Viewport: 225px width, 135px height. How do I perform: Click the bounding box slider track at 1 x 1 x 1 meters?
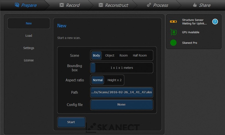(122, 68)
